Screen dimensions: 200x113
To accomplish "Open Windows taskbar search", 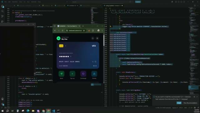I will click(7, 111).
